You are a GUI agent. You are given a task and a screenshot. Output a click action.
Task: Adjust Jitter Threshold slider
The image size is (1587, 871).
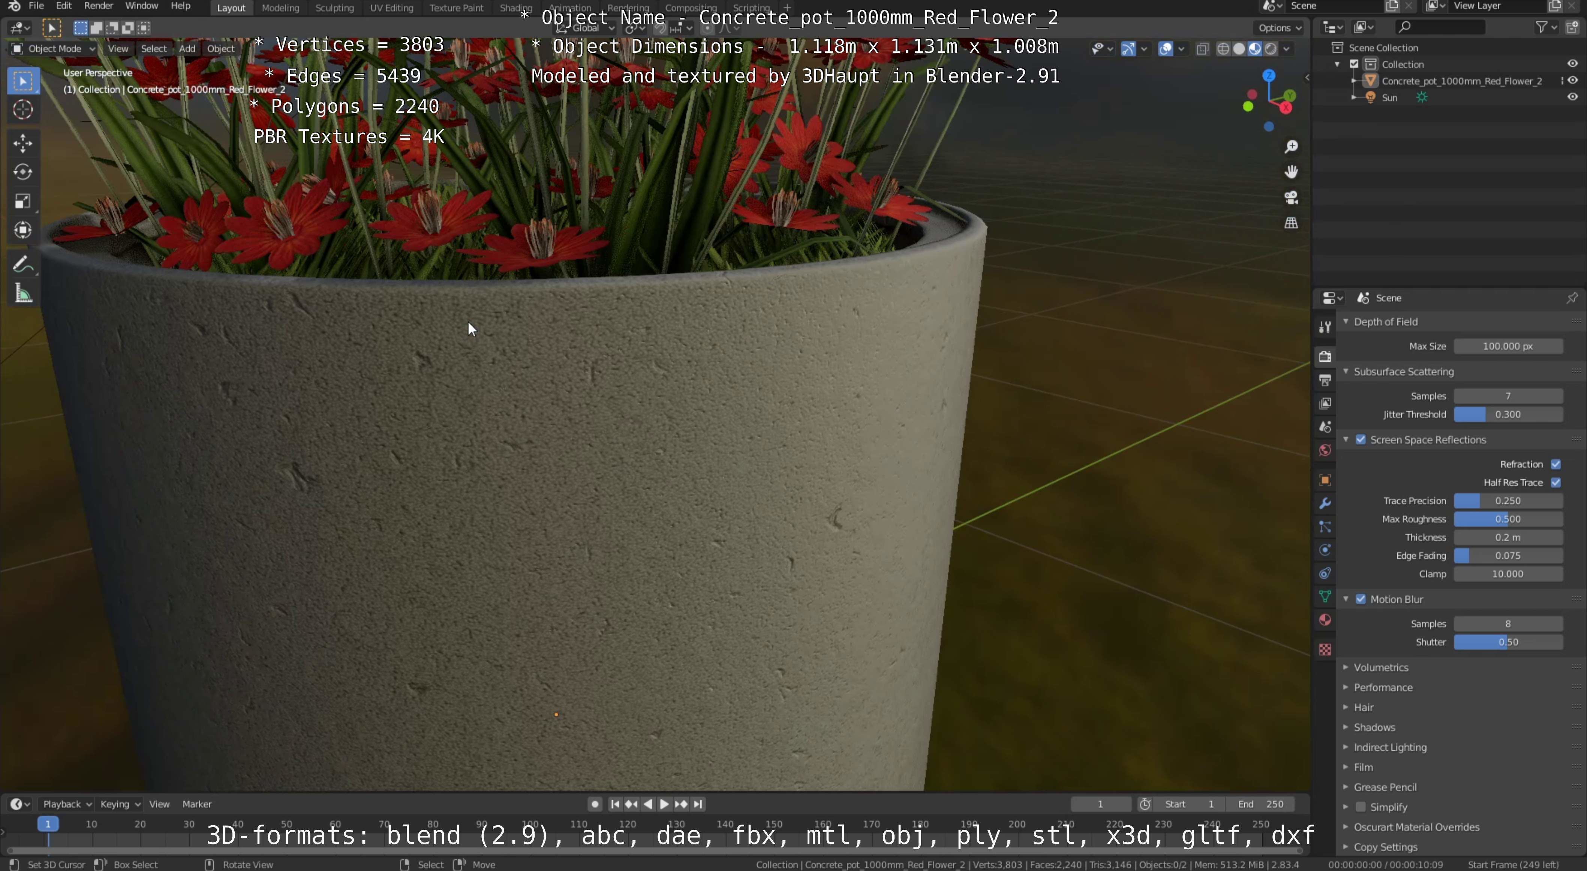(x=1508, y=415)
